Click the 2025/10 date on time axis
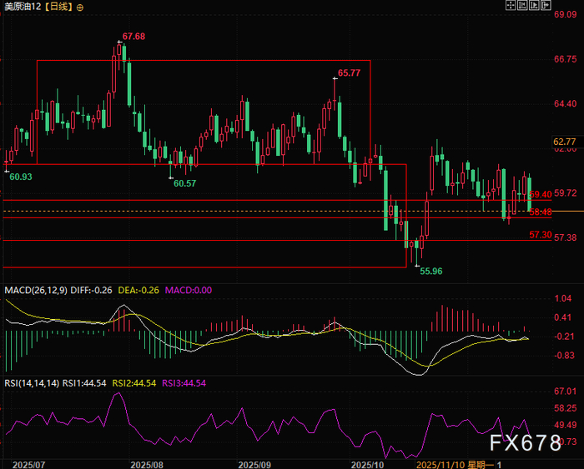 tap(367, 465)
